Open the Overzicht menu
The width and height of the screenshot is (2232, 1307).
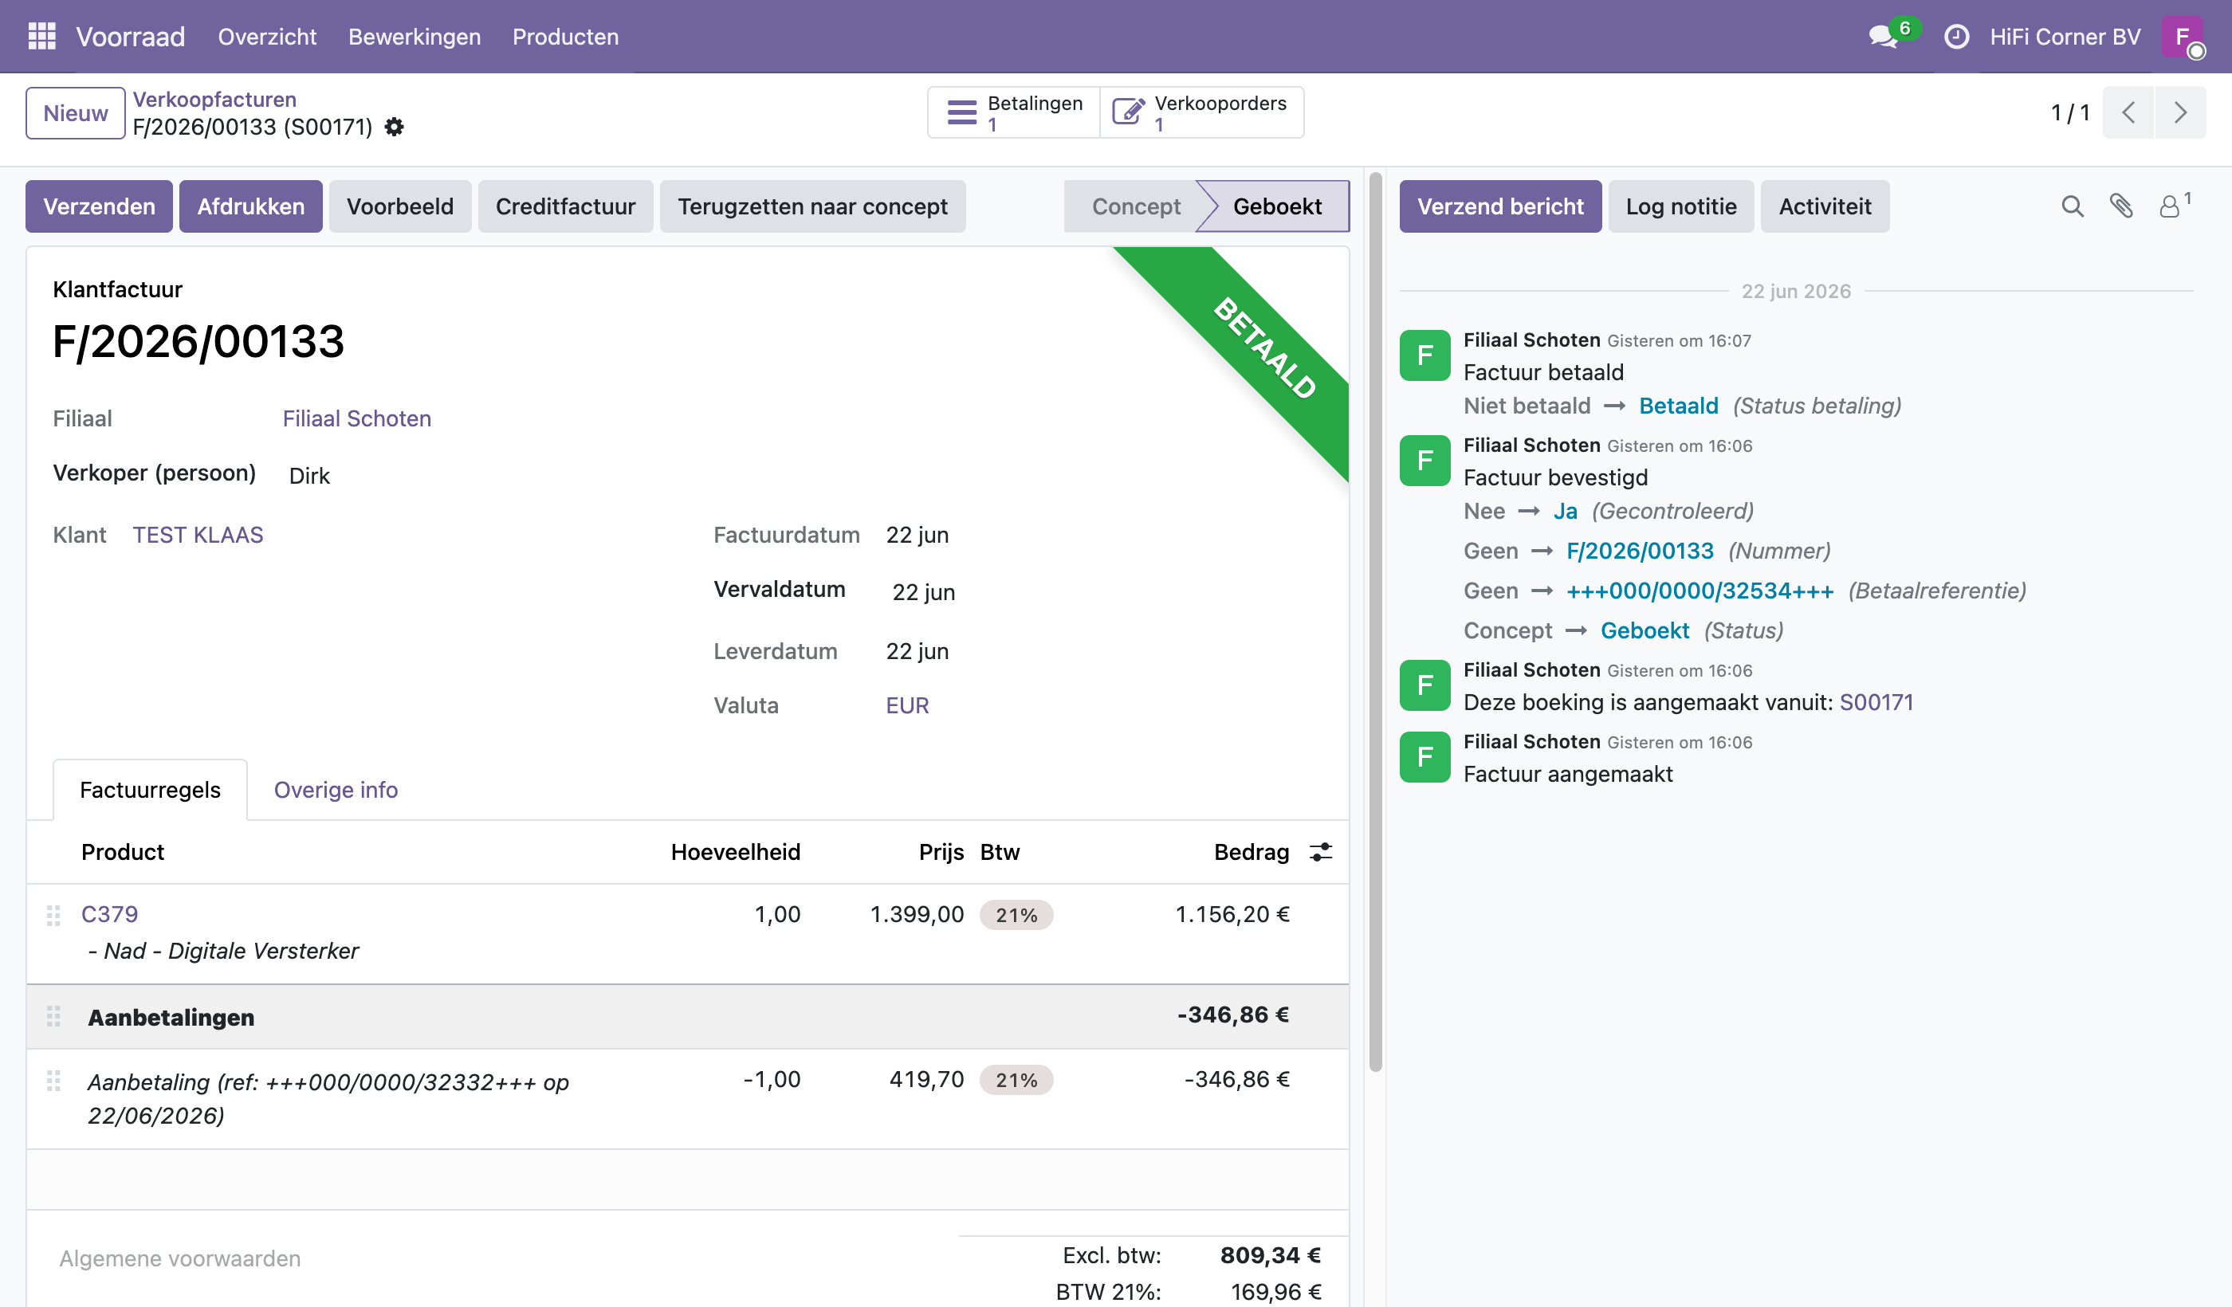pos(266,37)
